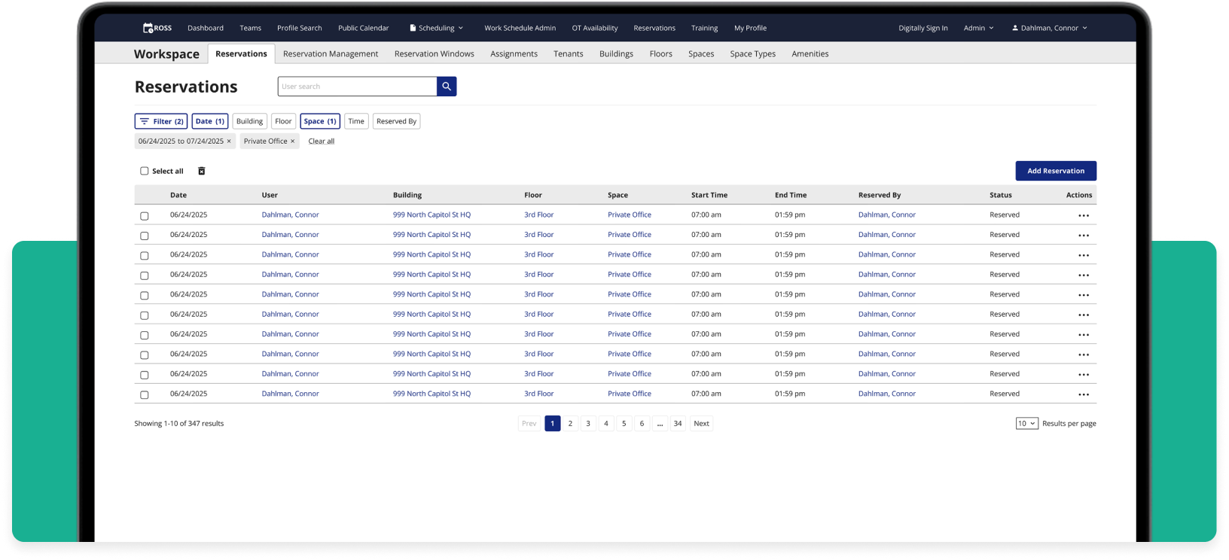Click the magnifier search button
Image resolution: width=1229 pixels, height=560 pixels.
pyautogui.click(x=447, y=87)
